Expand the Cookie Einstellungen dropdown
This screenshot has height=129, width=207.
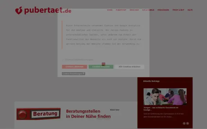click(x=73, y=74)
